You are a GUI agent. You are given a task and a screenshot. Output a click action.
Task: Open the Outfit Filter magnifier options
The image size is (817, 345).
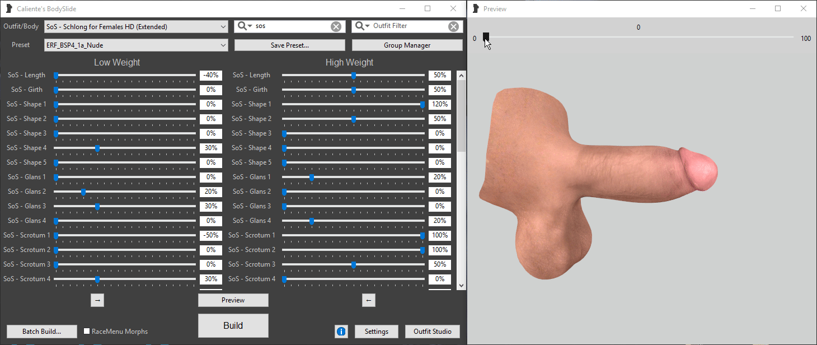[363, 26]
